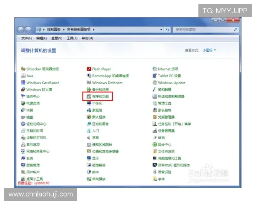Open the 帮助(H) menu
Viewport: 256px width, 205px height.
pos(87,38)
